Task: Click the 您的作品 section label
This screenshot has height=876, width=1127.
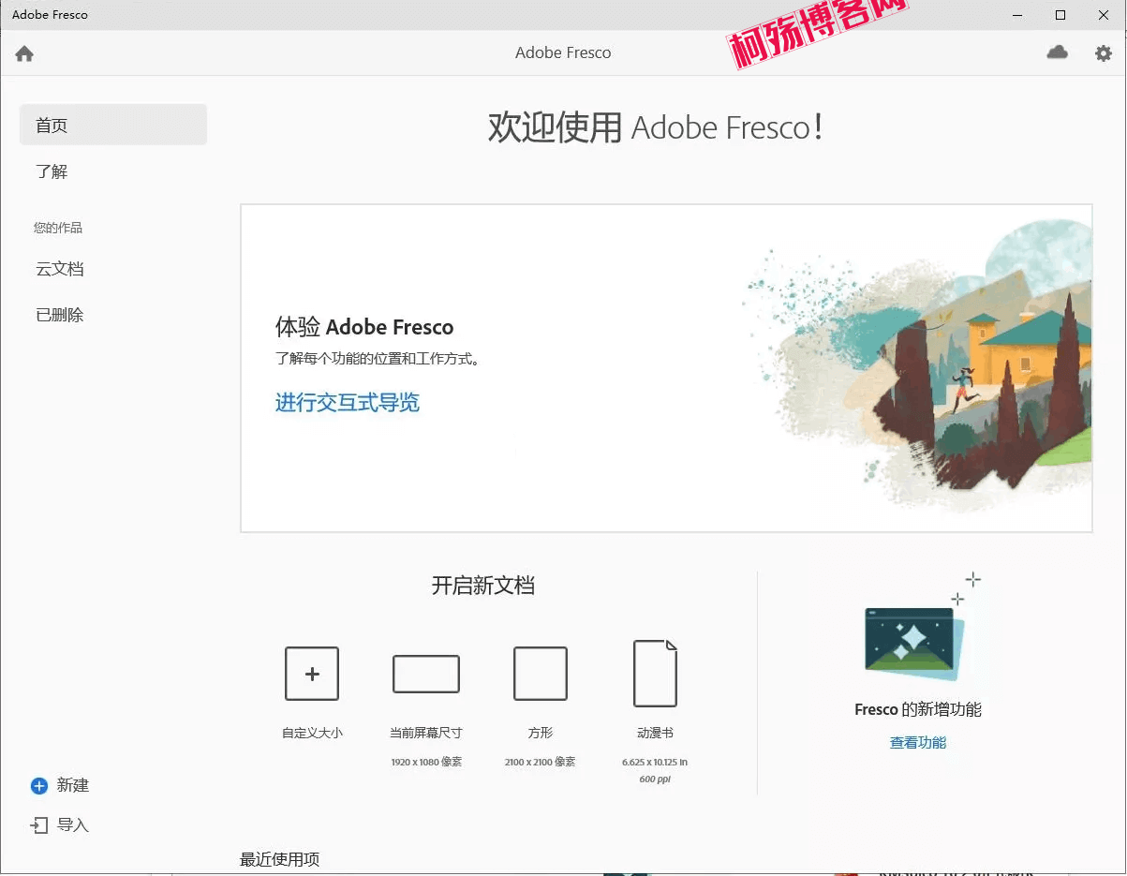Action: coord(58,228)
